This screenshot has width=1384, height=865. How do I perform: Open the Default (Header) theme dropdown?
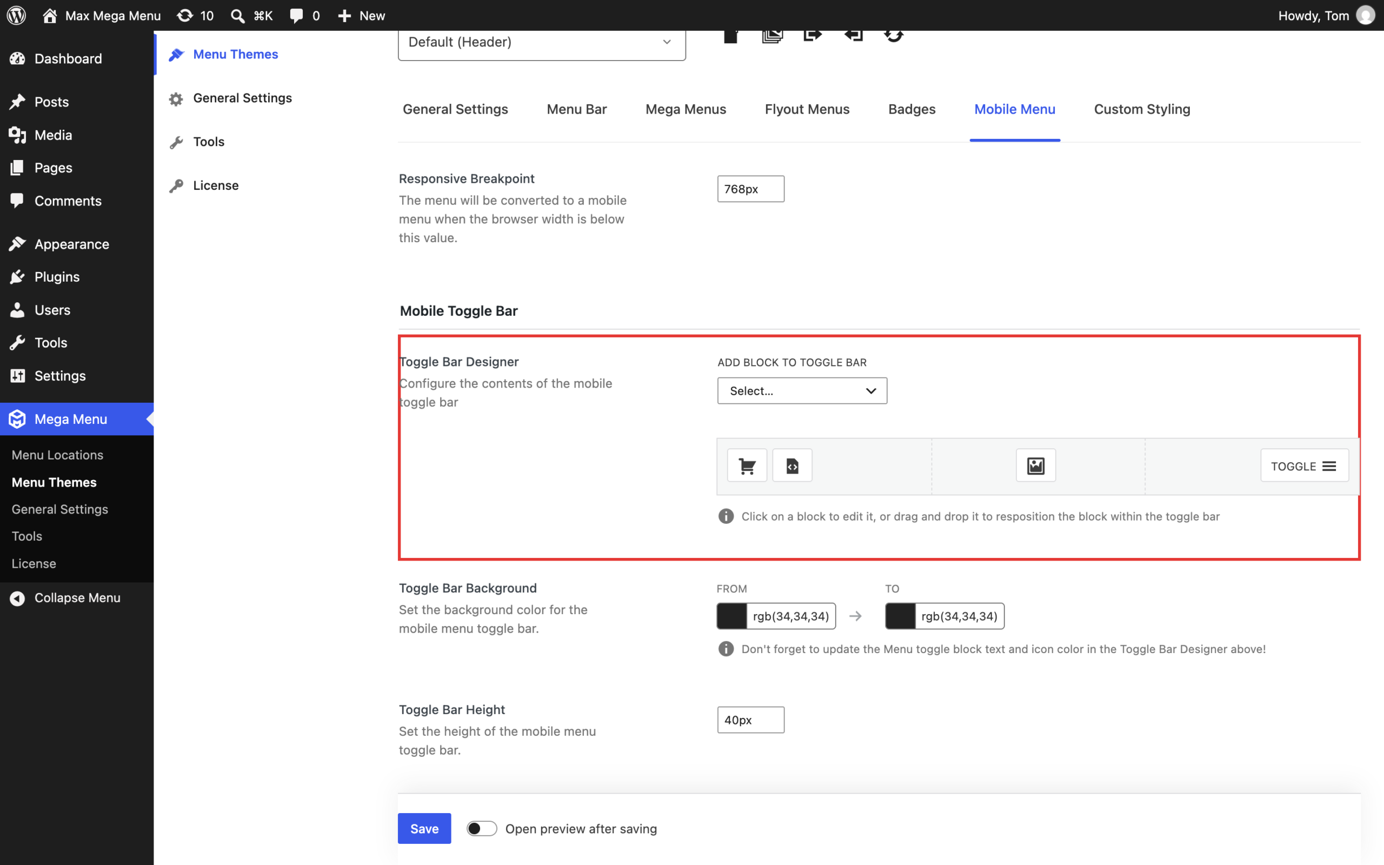pyautogui.click(x=542, y=43)
